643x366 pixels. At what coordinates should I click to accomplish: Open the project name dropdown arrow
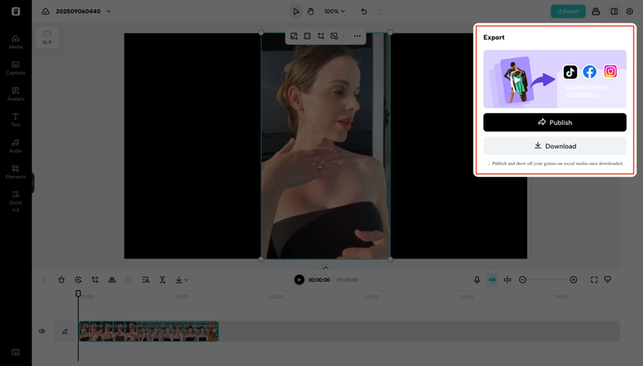coord(109,11)
